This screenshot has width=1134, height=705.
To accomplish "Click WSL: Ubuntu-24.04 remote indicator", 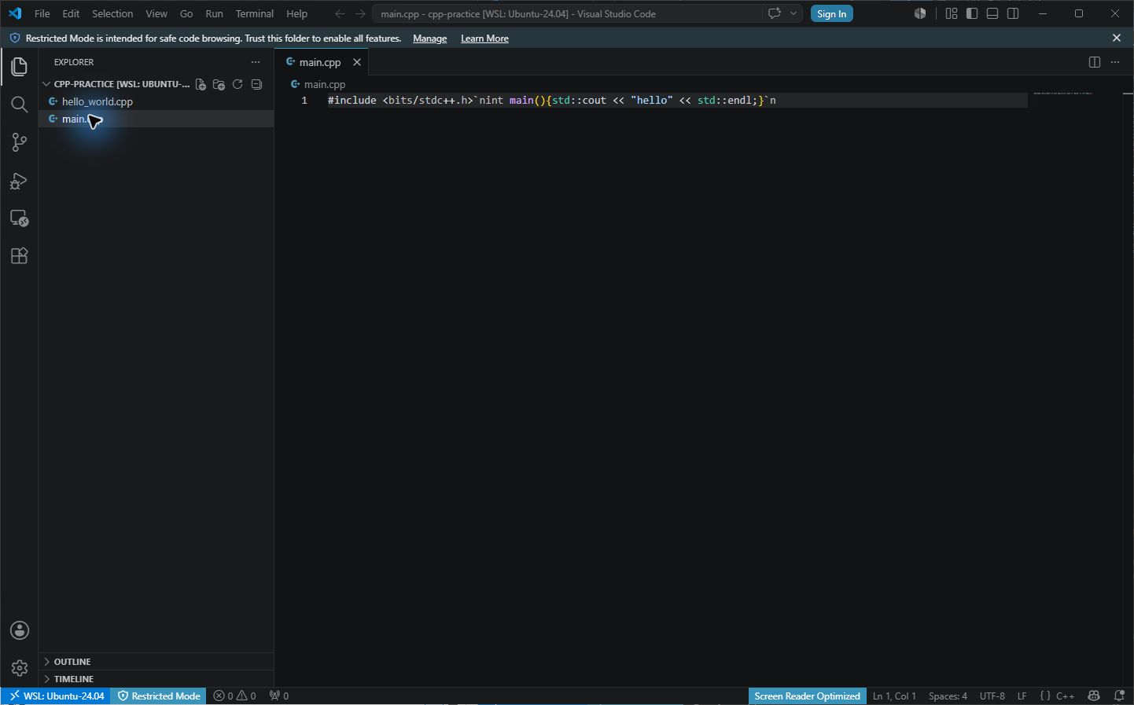I will 57,696.
